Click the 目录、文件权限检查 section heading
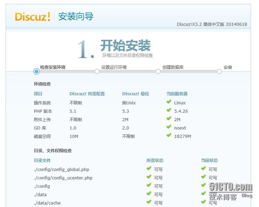The width and height of the screenshot is (259, 207). pyautogui.click(x=53, y=150)
